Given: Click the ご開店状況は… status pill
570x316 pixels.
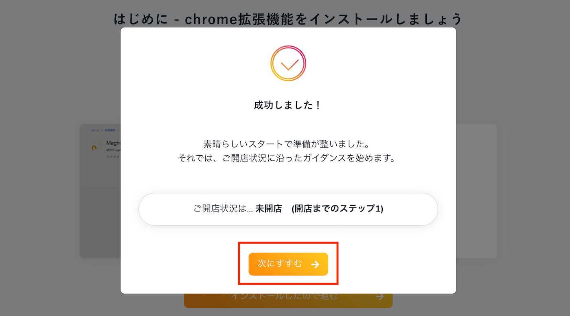Looking at the screenshot, I should pyautogui.click(x=288, y=209).
